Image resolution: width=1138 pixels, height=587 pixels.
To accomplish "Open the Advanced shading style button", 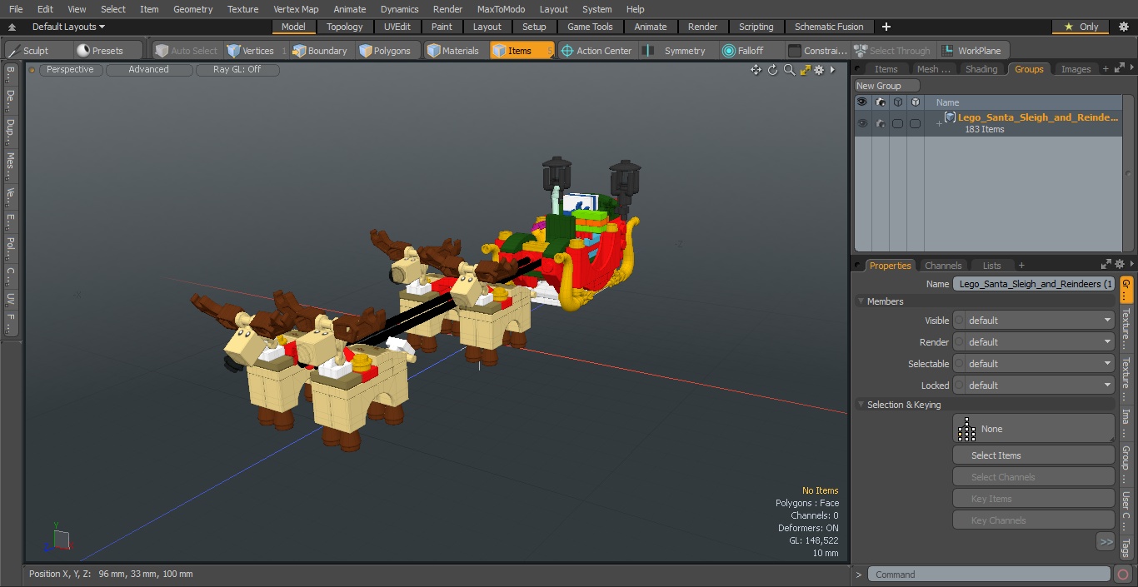I will [x=148, y=70].
